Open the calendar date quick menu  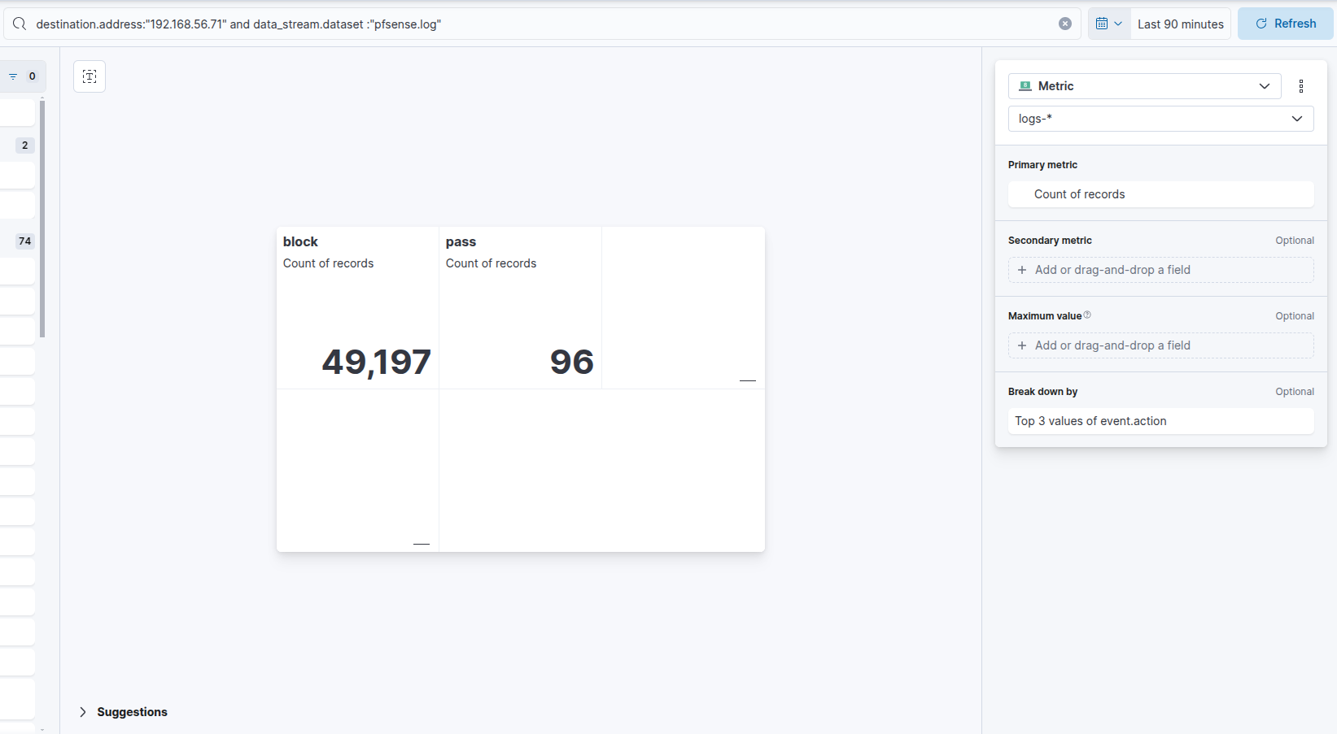point(1108,24)
